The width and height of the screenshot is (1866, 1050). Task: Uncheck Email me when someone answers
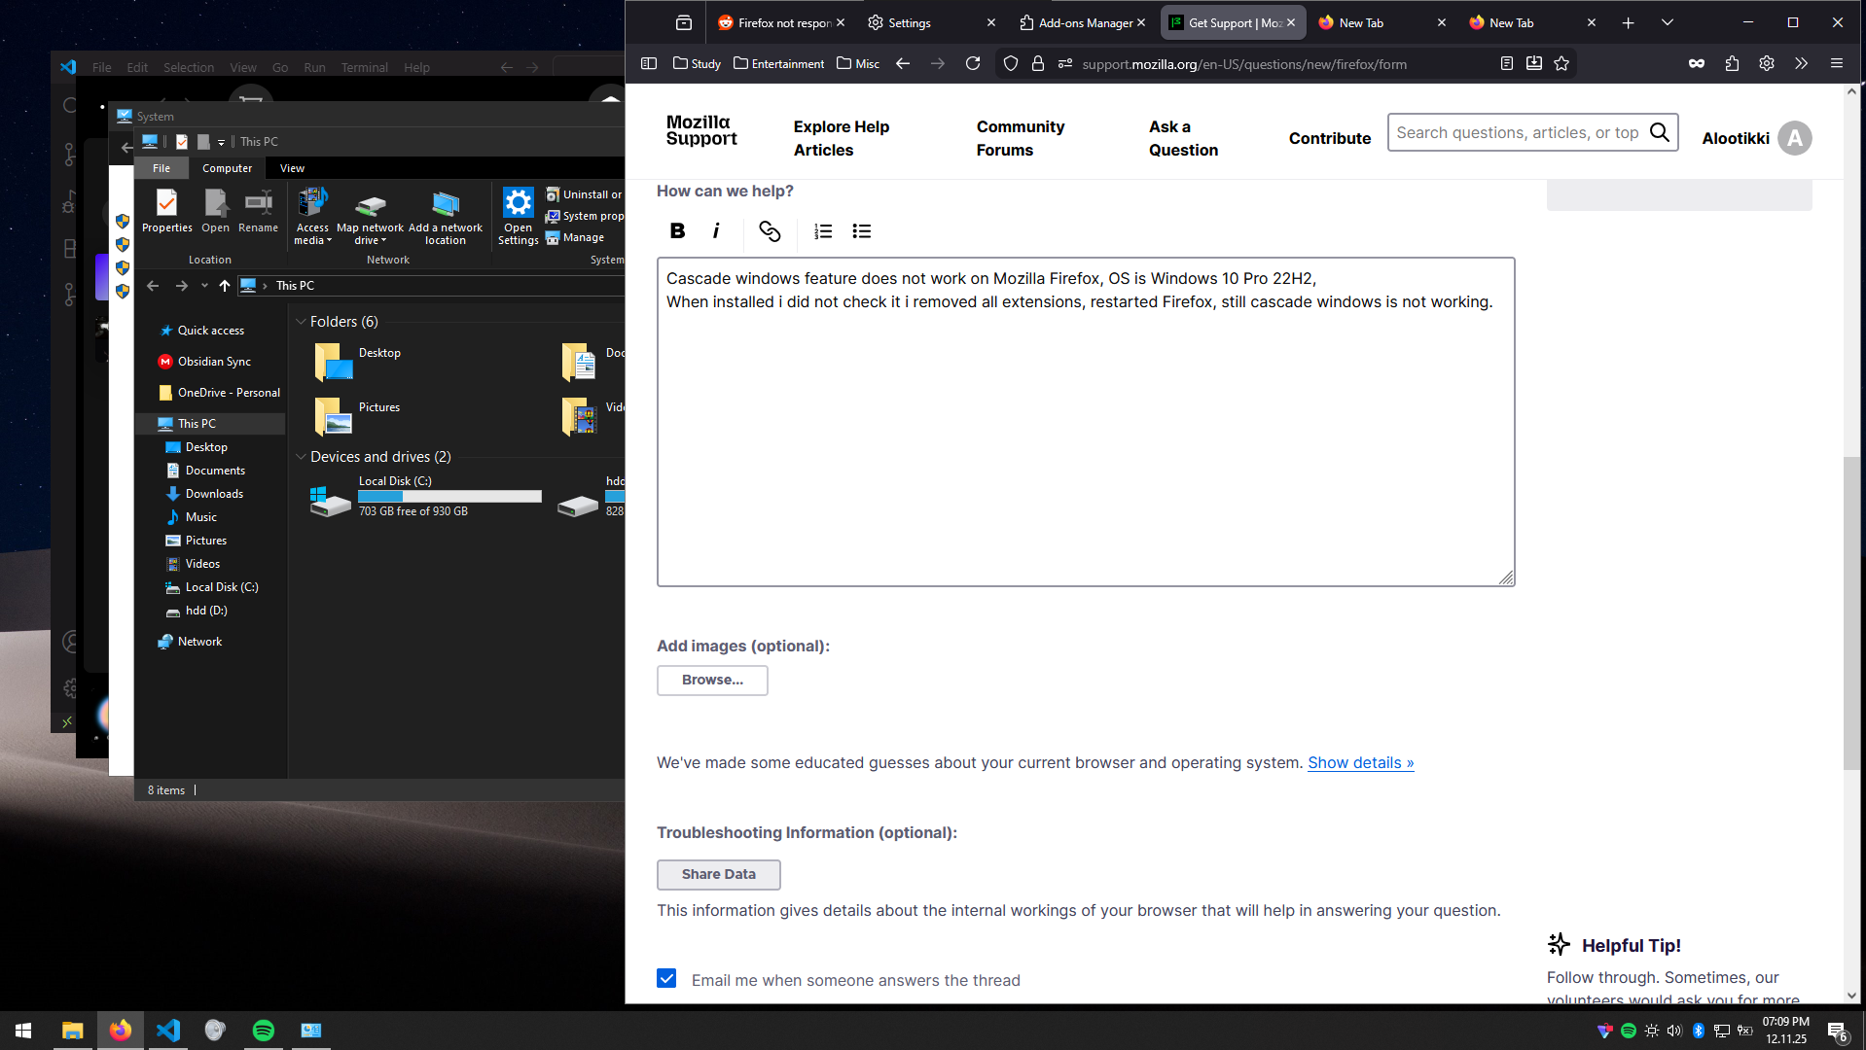coord(666,978)
